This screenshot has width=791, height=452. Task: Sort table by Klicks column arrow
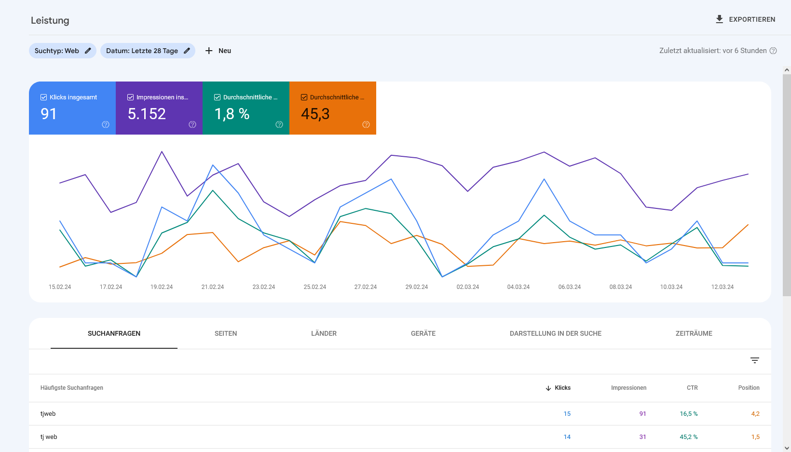click(548, 388)
